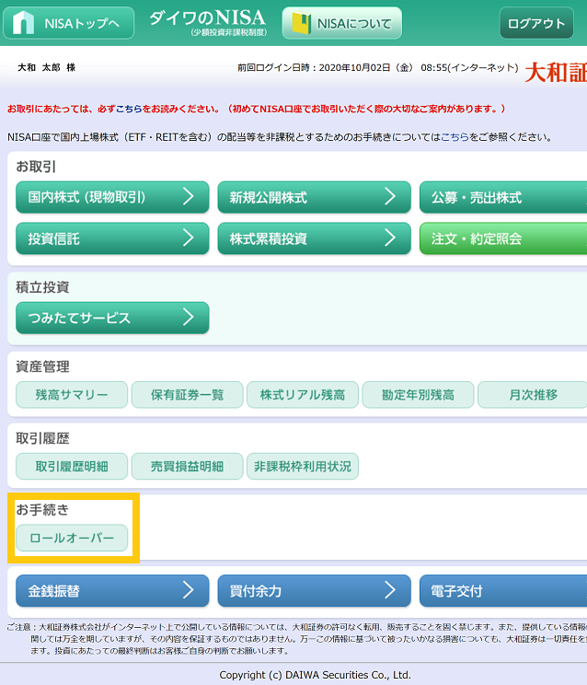Show 売買損益明細 details
The image size is (587, 685).
point(187,466)
